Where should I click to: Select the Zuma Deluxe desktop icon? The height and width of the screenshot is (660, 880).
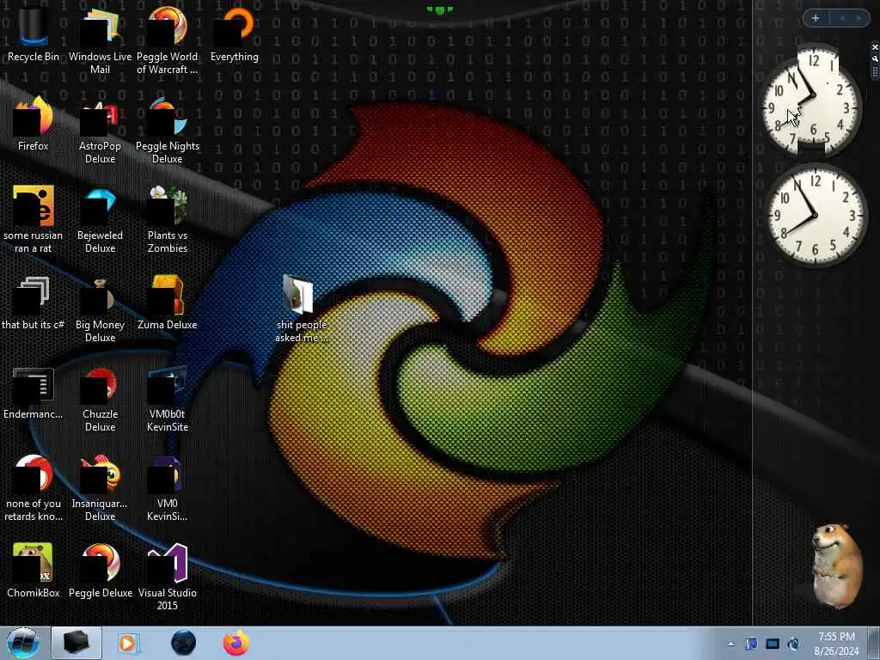(x=168, y=303)
